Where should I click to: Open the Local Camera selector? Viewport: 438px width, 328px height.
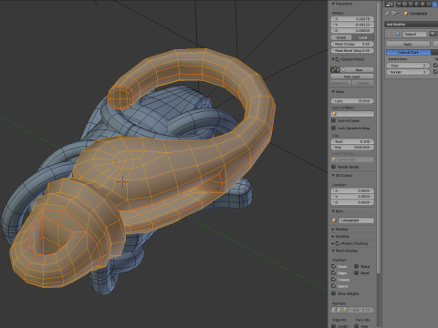[x=352, y=159]
